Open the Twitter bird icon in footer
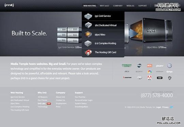184x127 pixels. [172, 107]
